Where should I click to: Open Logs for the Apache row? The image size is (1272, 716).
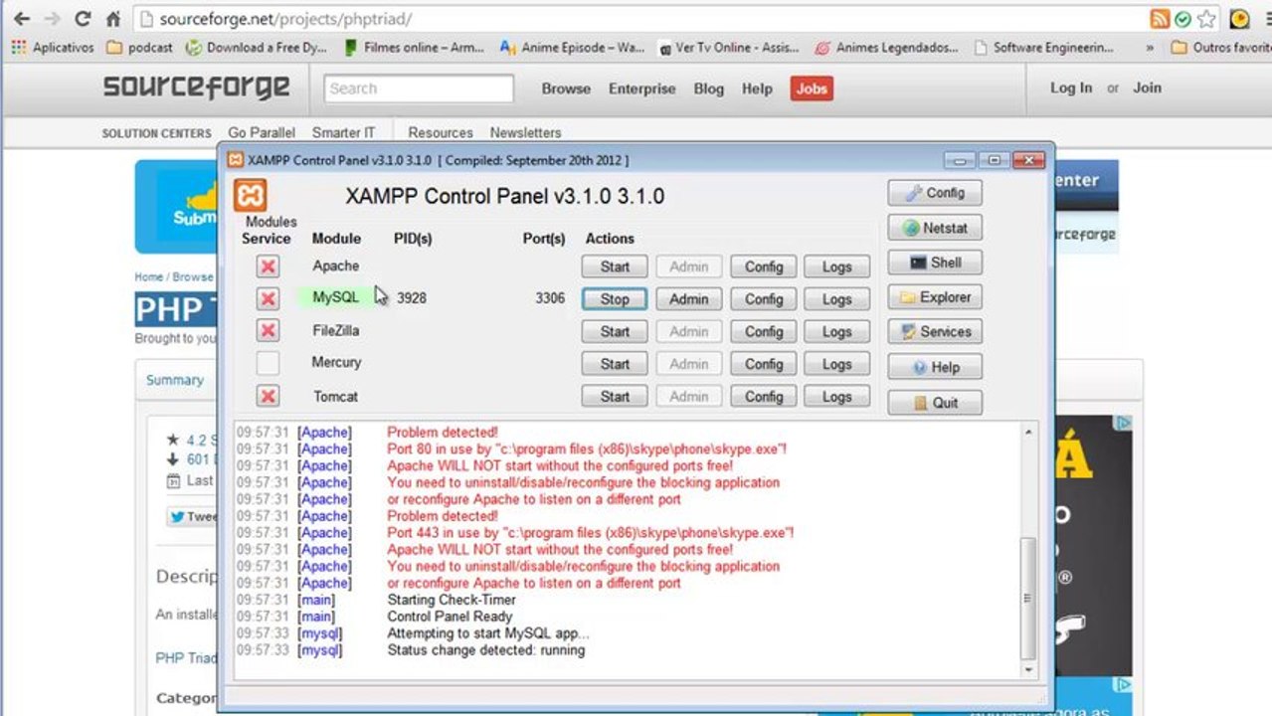(x=836, y=267)
